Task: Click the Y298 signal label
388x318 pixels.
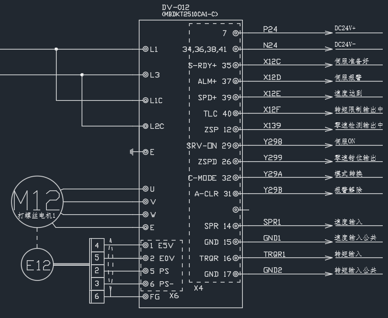Action: pyautogui.click(x=272, y=142)
